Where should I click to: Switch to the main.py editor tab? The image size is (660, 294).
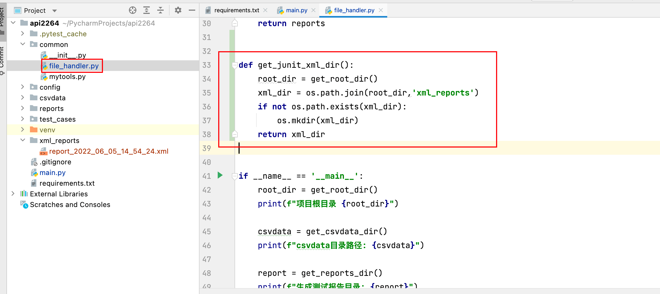[296, 10]
